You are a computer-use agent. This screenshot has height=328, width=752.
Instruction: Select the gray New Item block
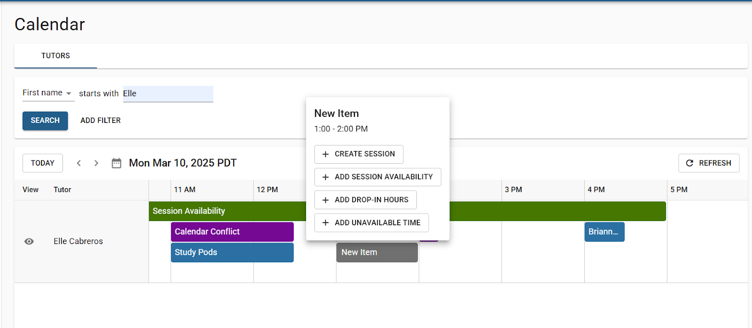[x=377, y=252]
